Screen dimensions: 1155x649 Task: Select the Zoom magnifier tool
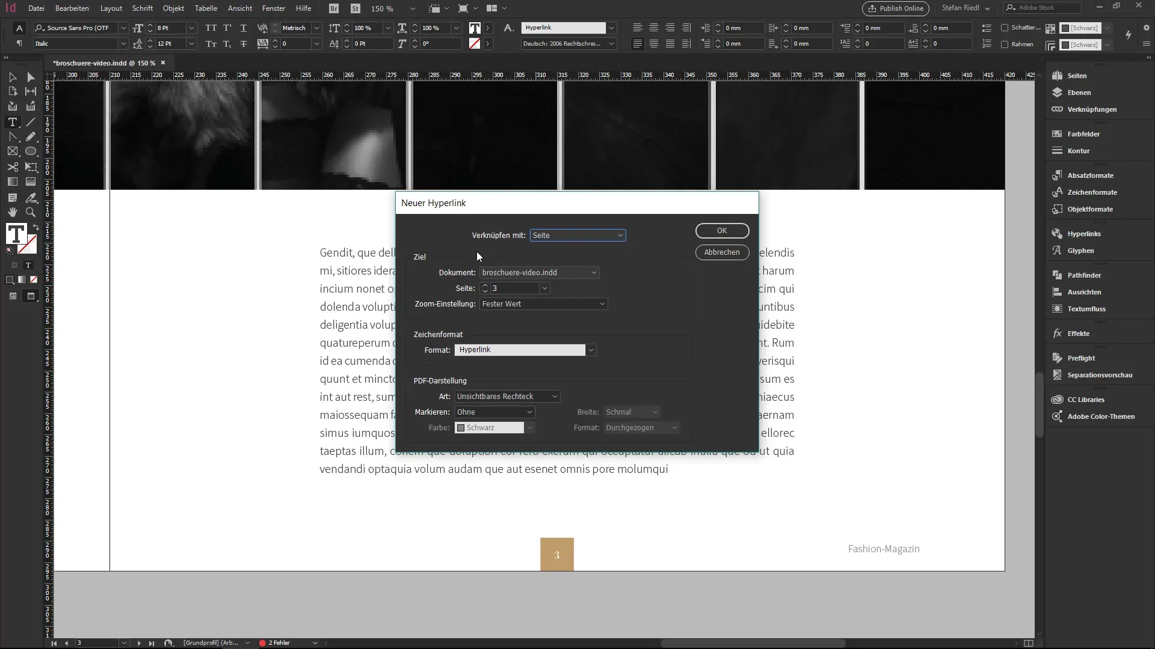[x=31, y=212]
